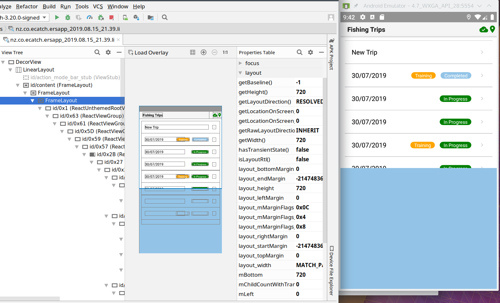Collapse id/0x63 ReactViewGroup node
Screen dimensions: 500x303
(47, 116)
